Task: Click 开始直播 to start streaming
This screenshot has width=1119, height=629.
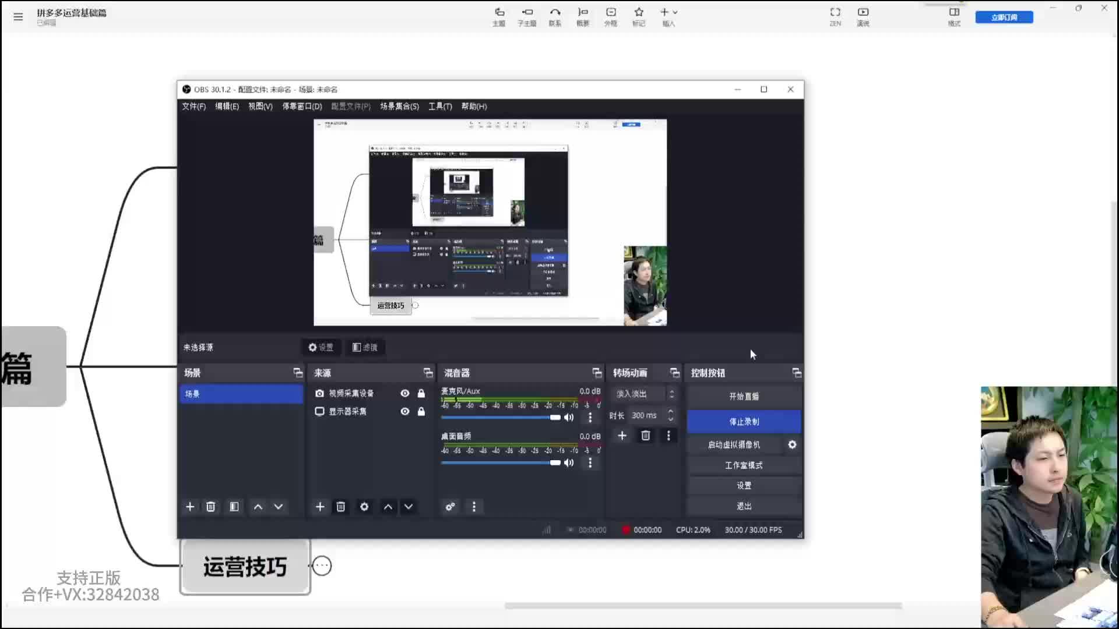Action: pos(744,396)
